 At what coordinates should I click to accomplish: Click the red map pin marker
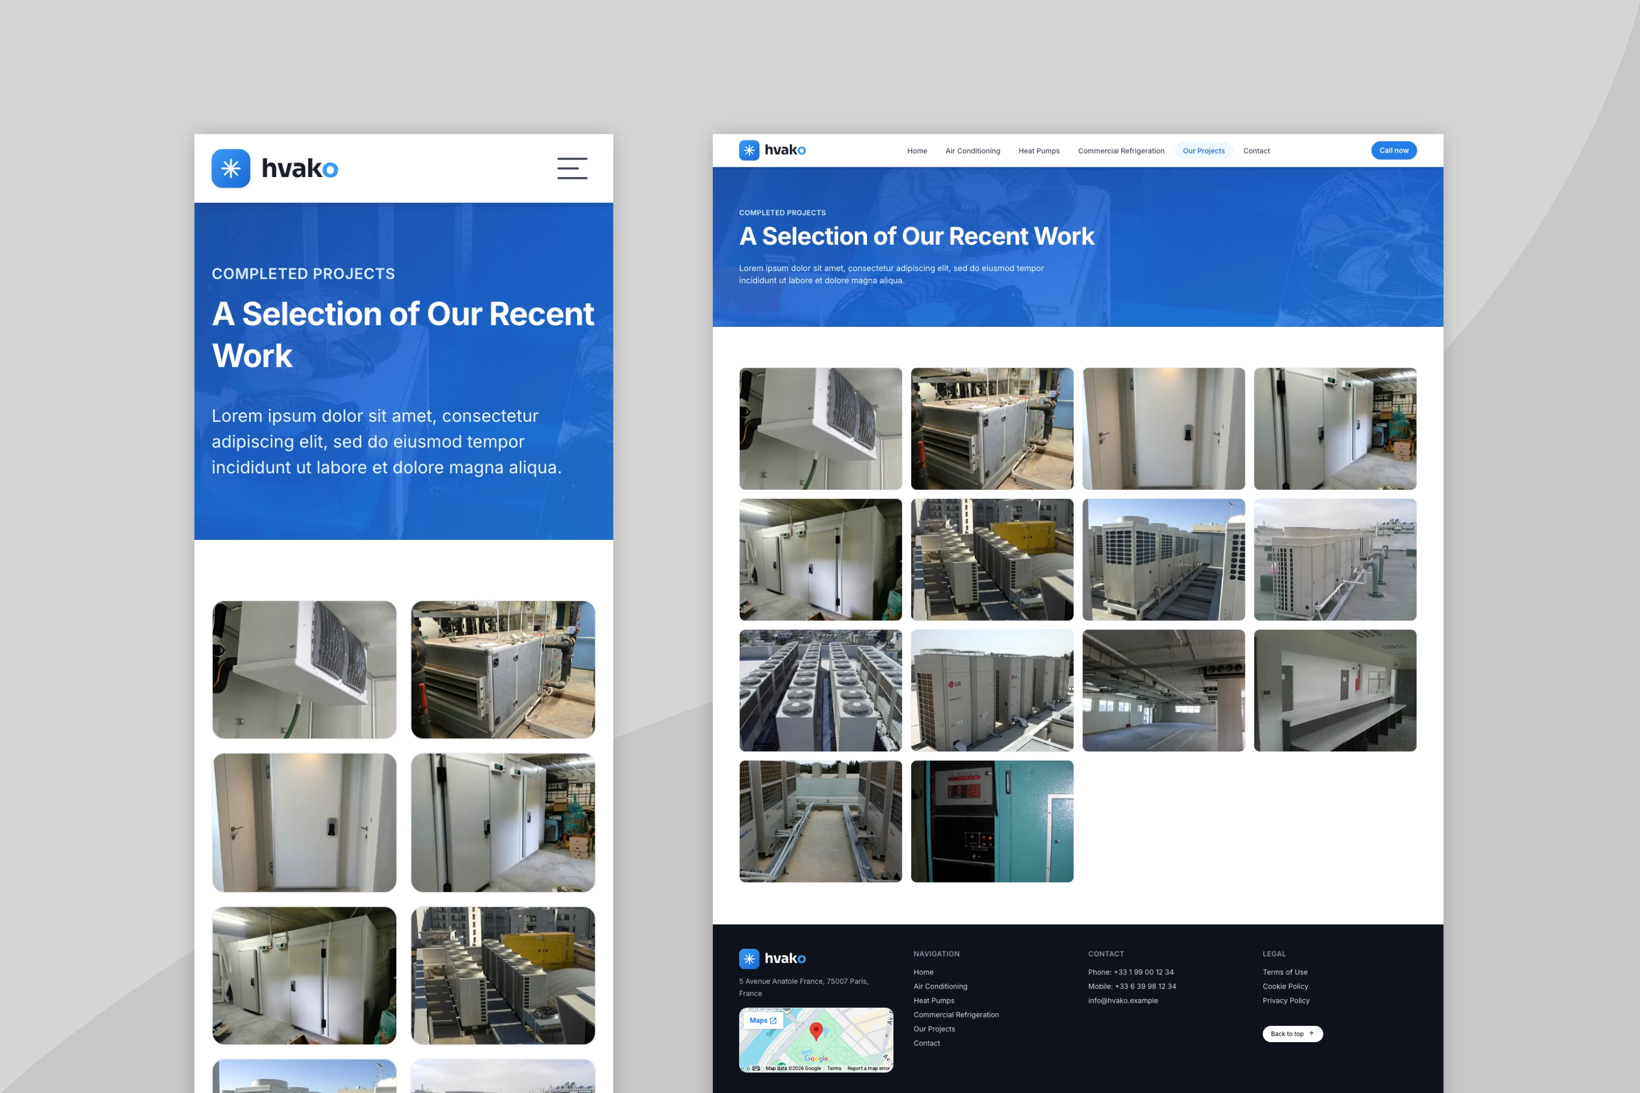816,1031
